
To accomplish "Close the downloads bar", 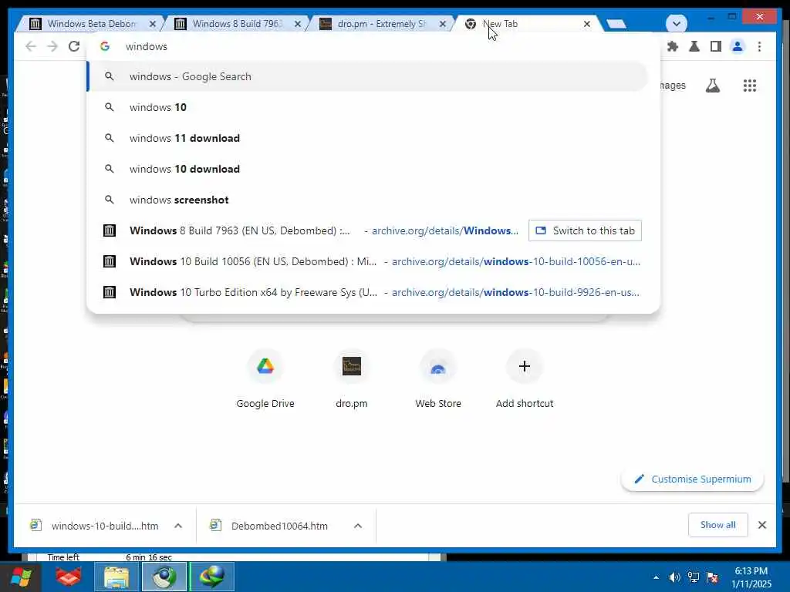I will point(761,525).
